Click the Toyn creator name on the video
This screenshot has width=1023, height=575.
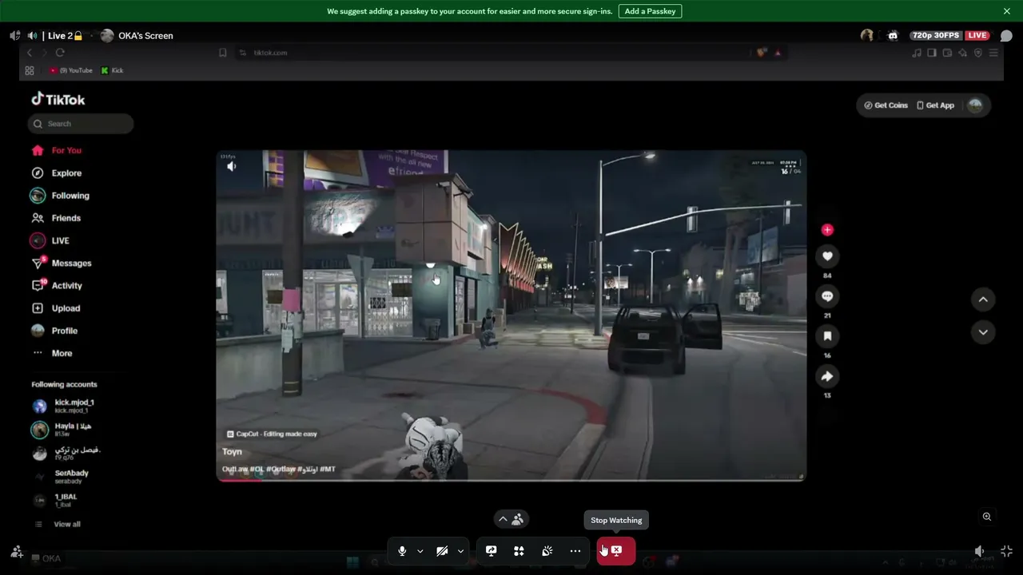coord(232,452)
